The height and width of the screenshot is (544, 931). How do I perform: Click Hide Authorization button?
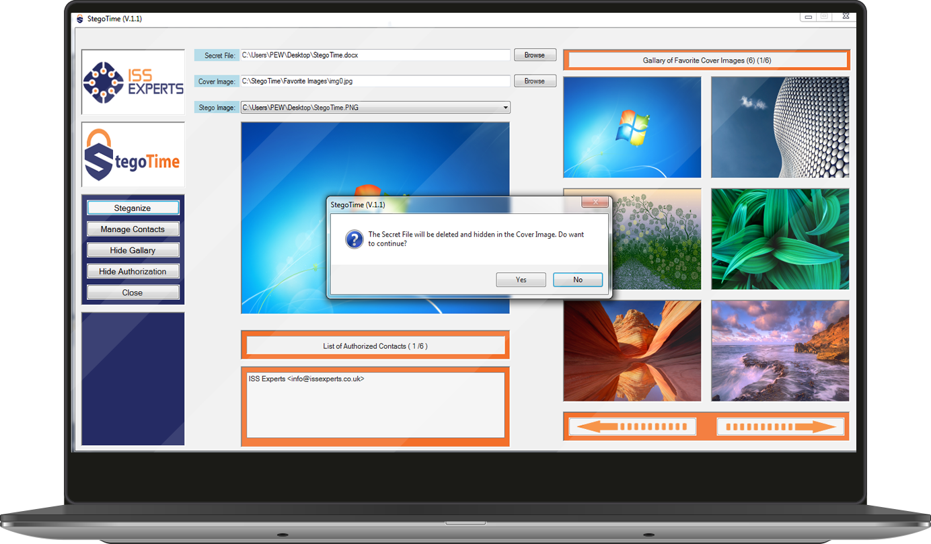click(133, 272)
